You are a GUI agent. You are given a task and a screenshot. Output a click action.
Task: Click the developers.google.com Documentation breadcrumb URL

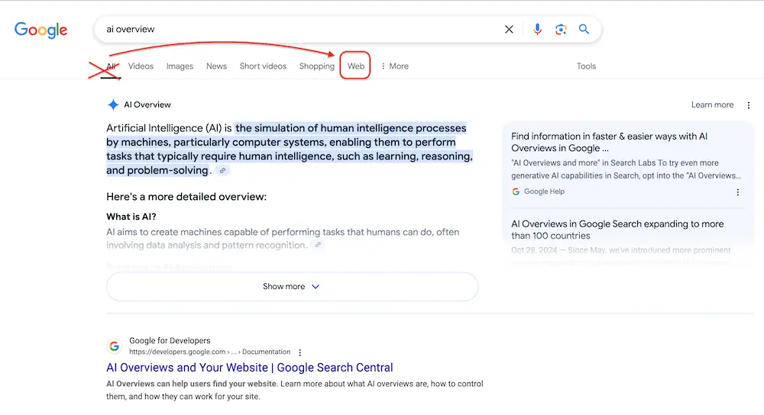point(209,352)
